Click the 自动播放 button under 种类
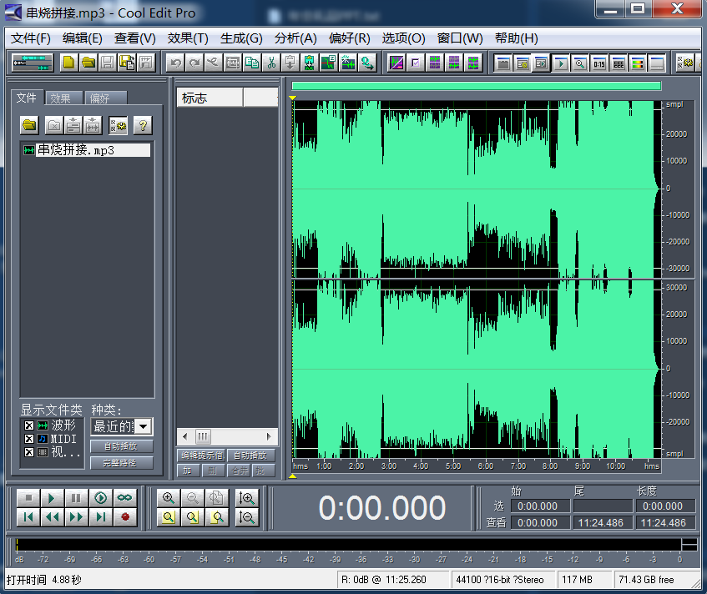Screen dimensions: 707x594 [x=122, y=446]
